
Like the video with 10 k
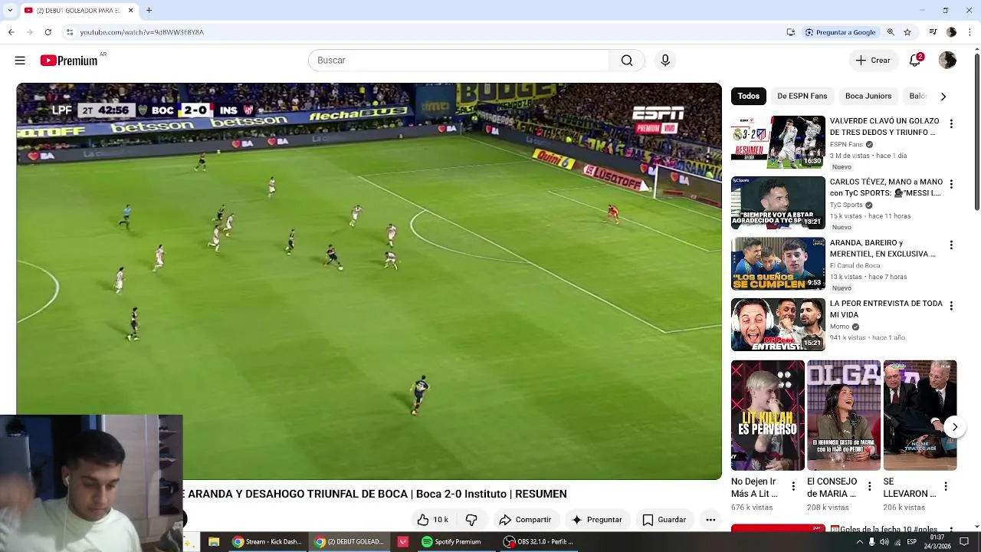tap(433, 520)
